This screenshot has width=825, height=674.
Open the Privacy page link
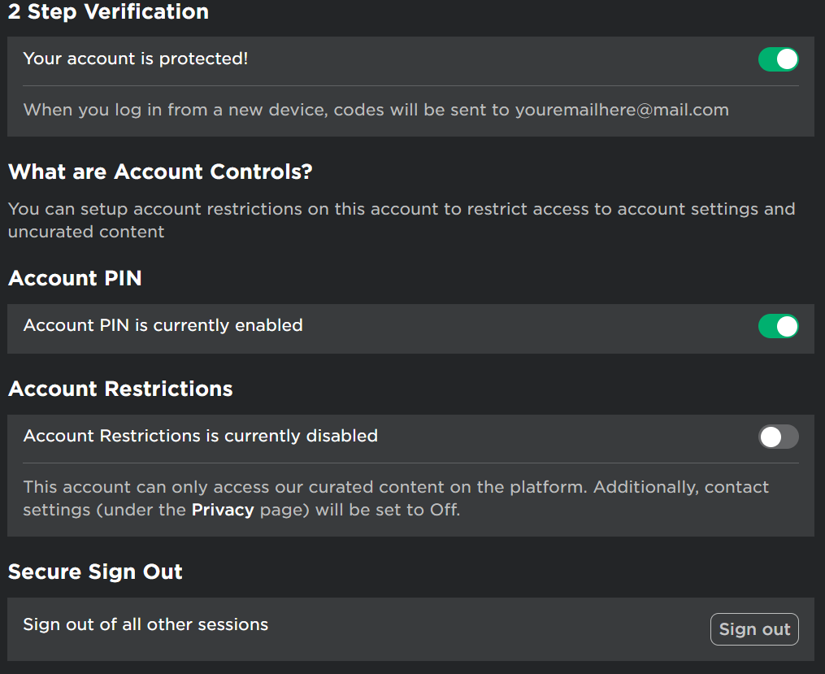[223, 511]
